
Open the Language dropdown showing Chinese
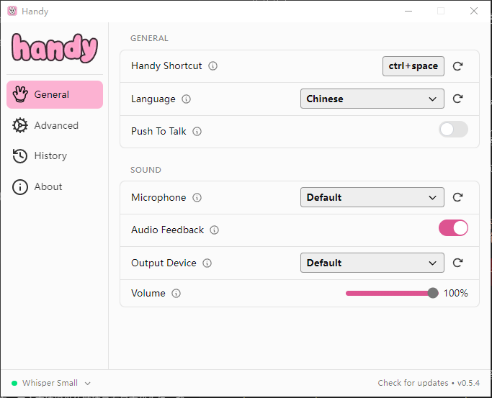(372, 99)
